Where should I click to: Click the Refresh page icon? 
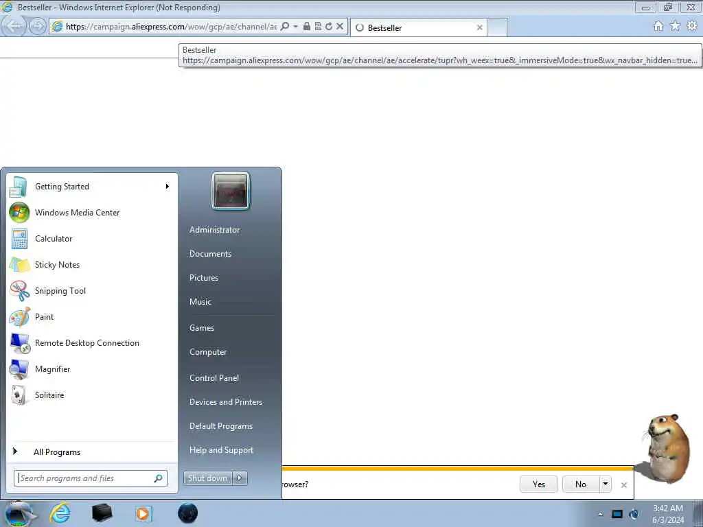[329, 27]
